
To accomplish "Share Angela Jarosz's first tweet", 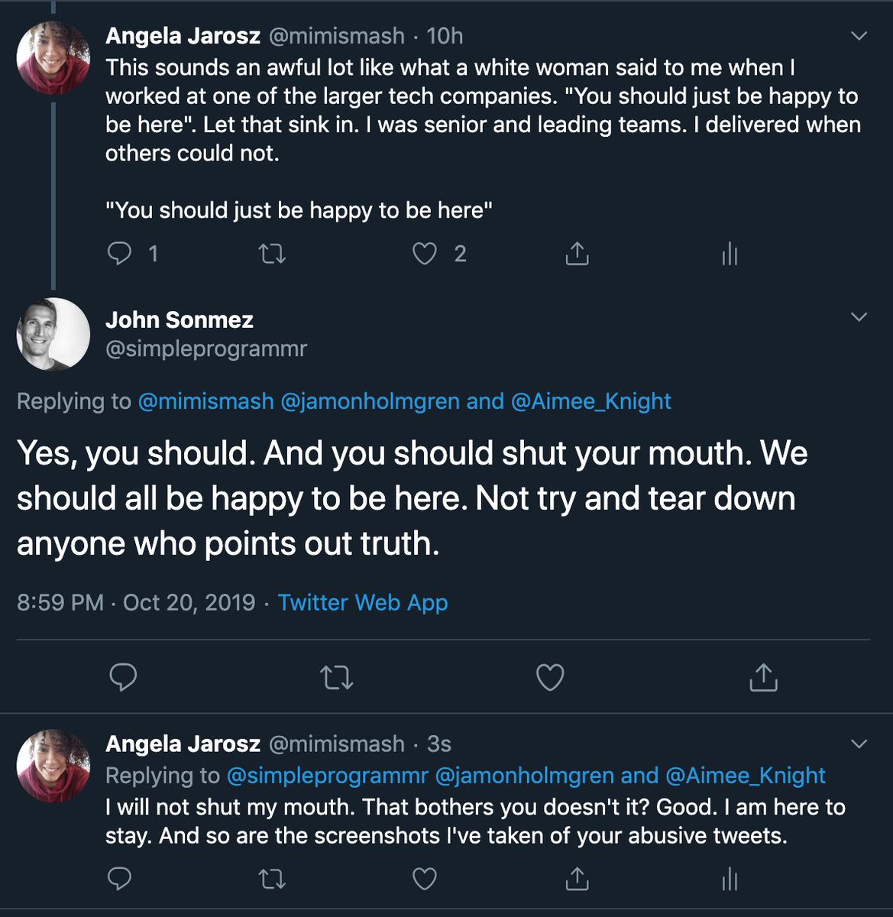I will (x=577, y=254).
